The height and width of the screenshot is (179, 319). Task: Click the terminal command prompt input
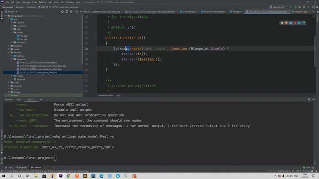coord(55,158)
